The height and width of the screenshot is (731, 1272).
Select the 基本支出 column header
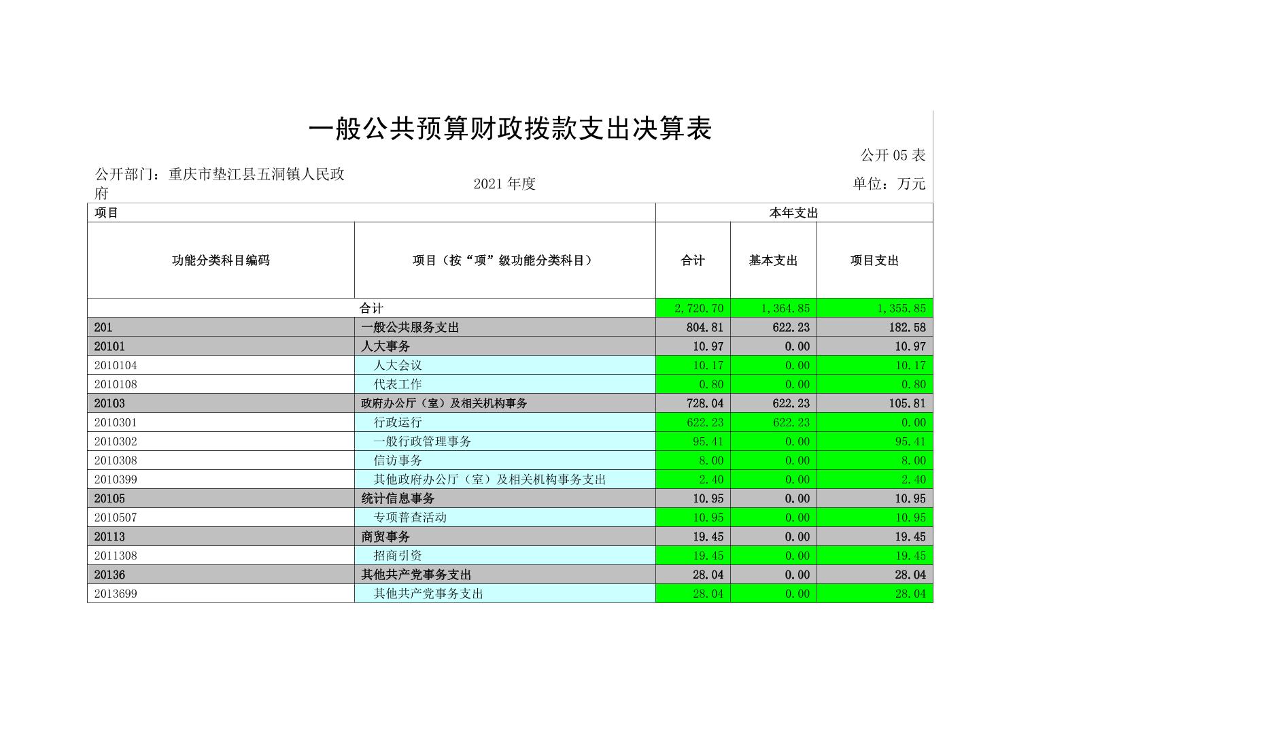pyautogui.click(x=773, y=260)
